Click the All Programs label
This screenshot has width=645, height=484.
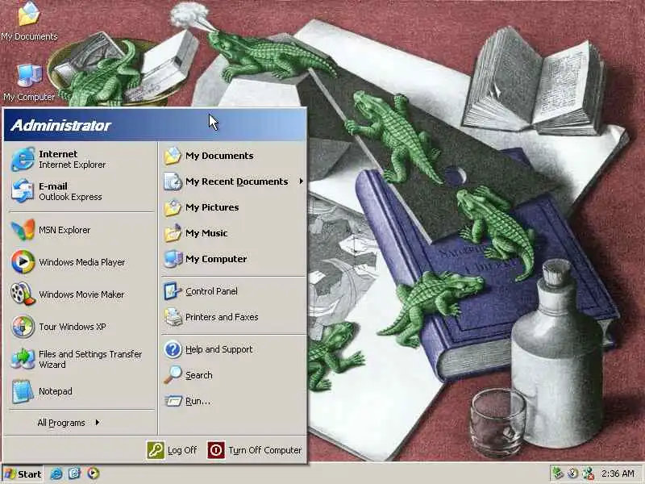[61, 423]
